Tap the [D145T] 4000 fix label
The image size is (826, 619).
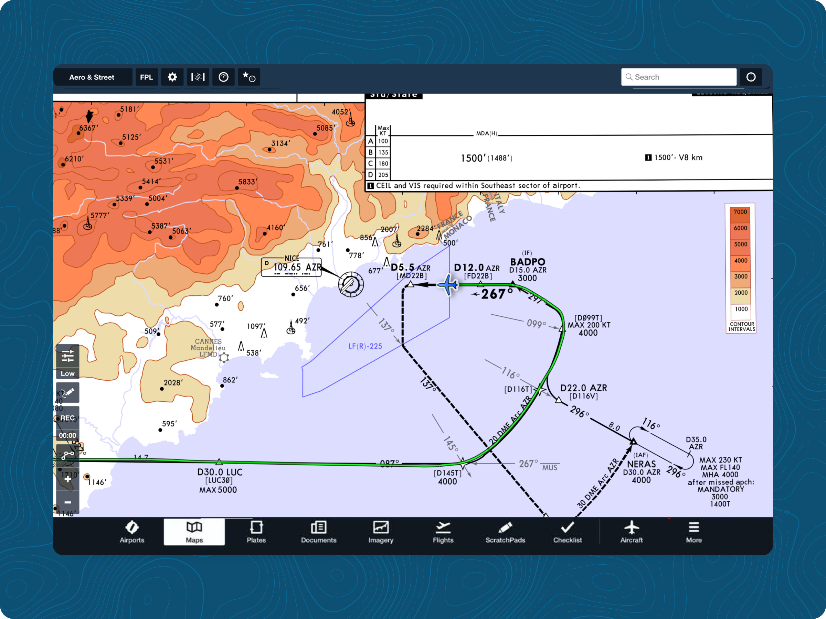coord(447,477)
